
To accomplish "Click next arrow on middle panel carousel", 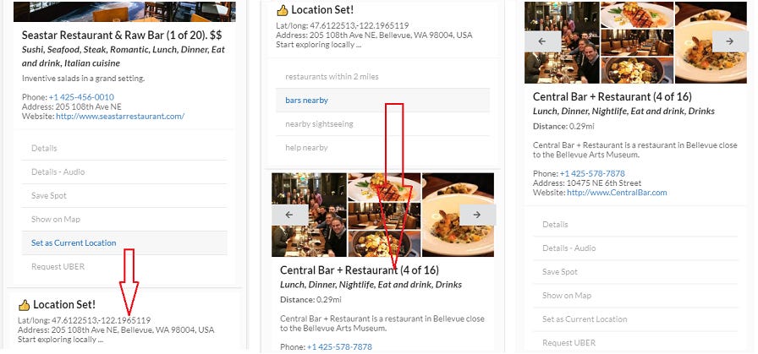I will pyautogui.click(x=477, y=215).
